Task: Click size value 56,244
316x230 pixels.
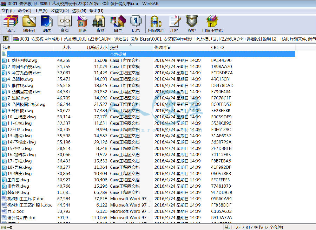Action: click(64, 104)
